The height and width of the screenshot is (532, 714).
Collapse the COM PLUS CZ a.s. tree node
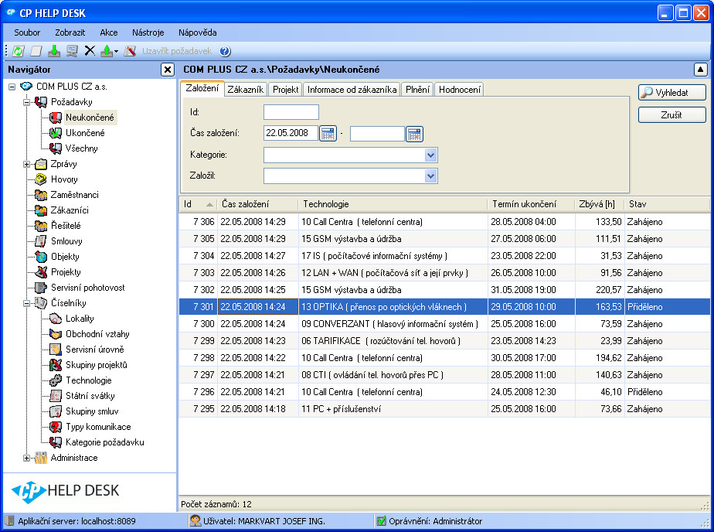[12, 87]
